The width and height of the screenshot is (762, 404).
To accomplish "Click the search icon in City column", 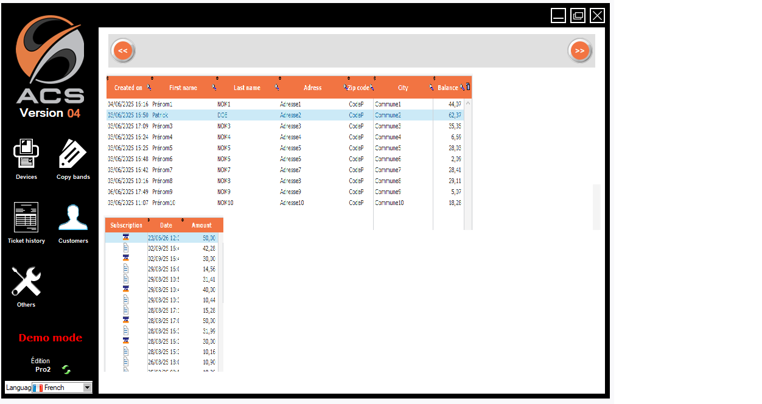I will (x=431, y=88).
